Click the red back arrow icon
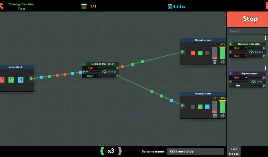Screen dimensions: 268x157 pyautogui.click(x=2, y=6)
